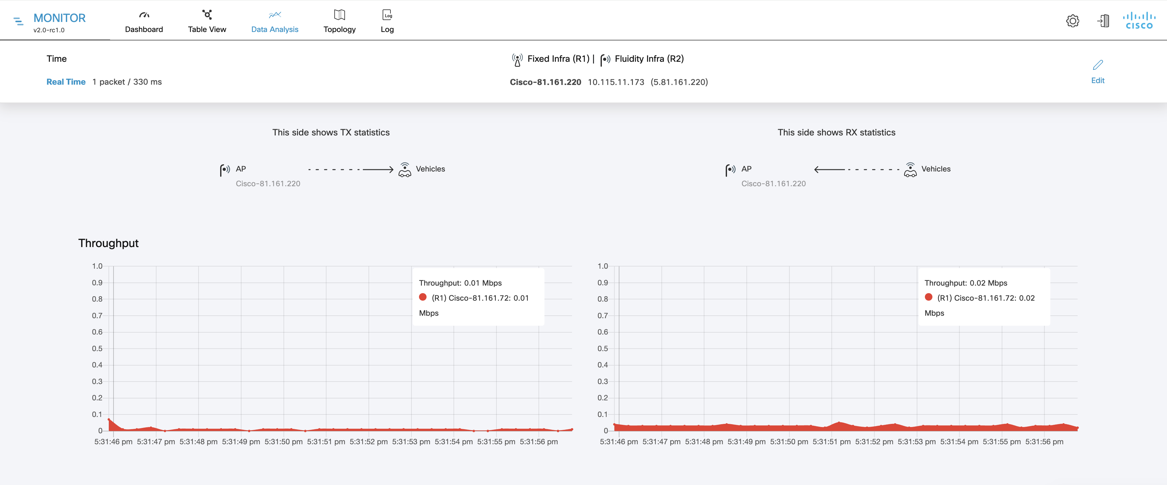Click the Vehicles icon on TX side
This screenshot has width=1167, height=485.
[x=405, y=169]
